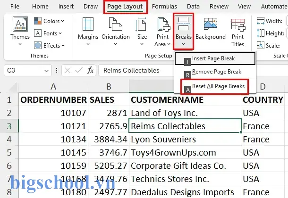The image size is (288, 198).
Task: Expand the Name Box dropdown arrow
Action: 46,71
